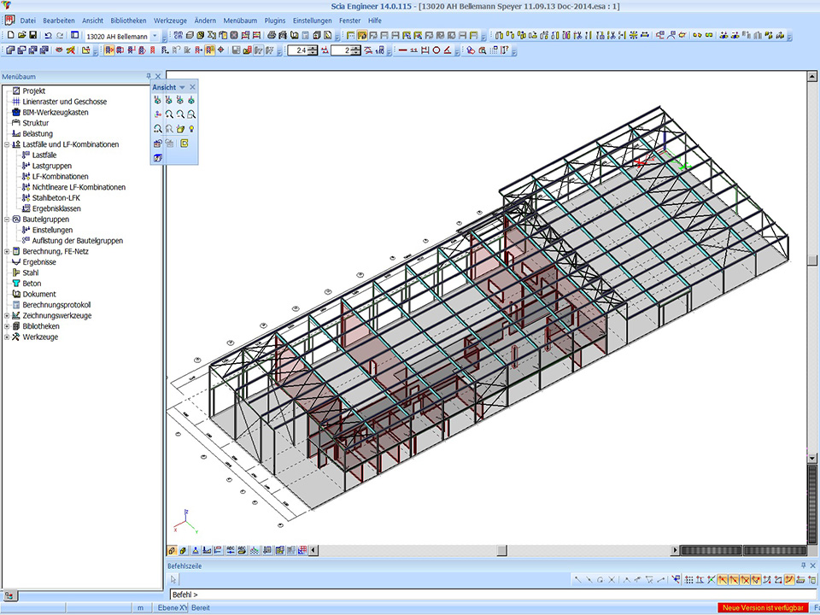This screenshot has width=820, height=615.
Task: Open BIM-Werkzeugkasten in the tree
Action: coord(55,113)
